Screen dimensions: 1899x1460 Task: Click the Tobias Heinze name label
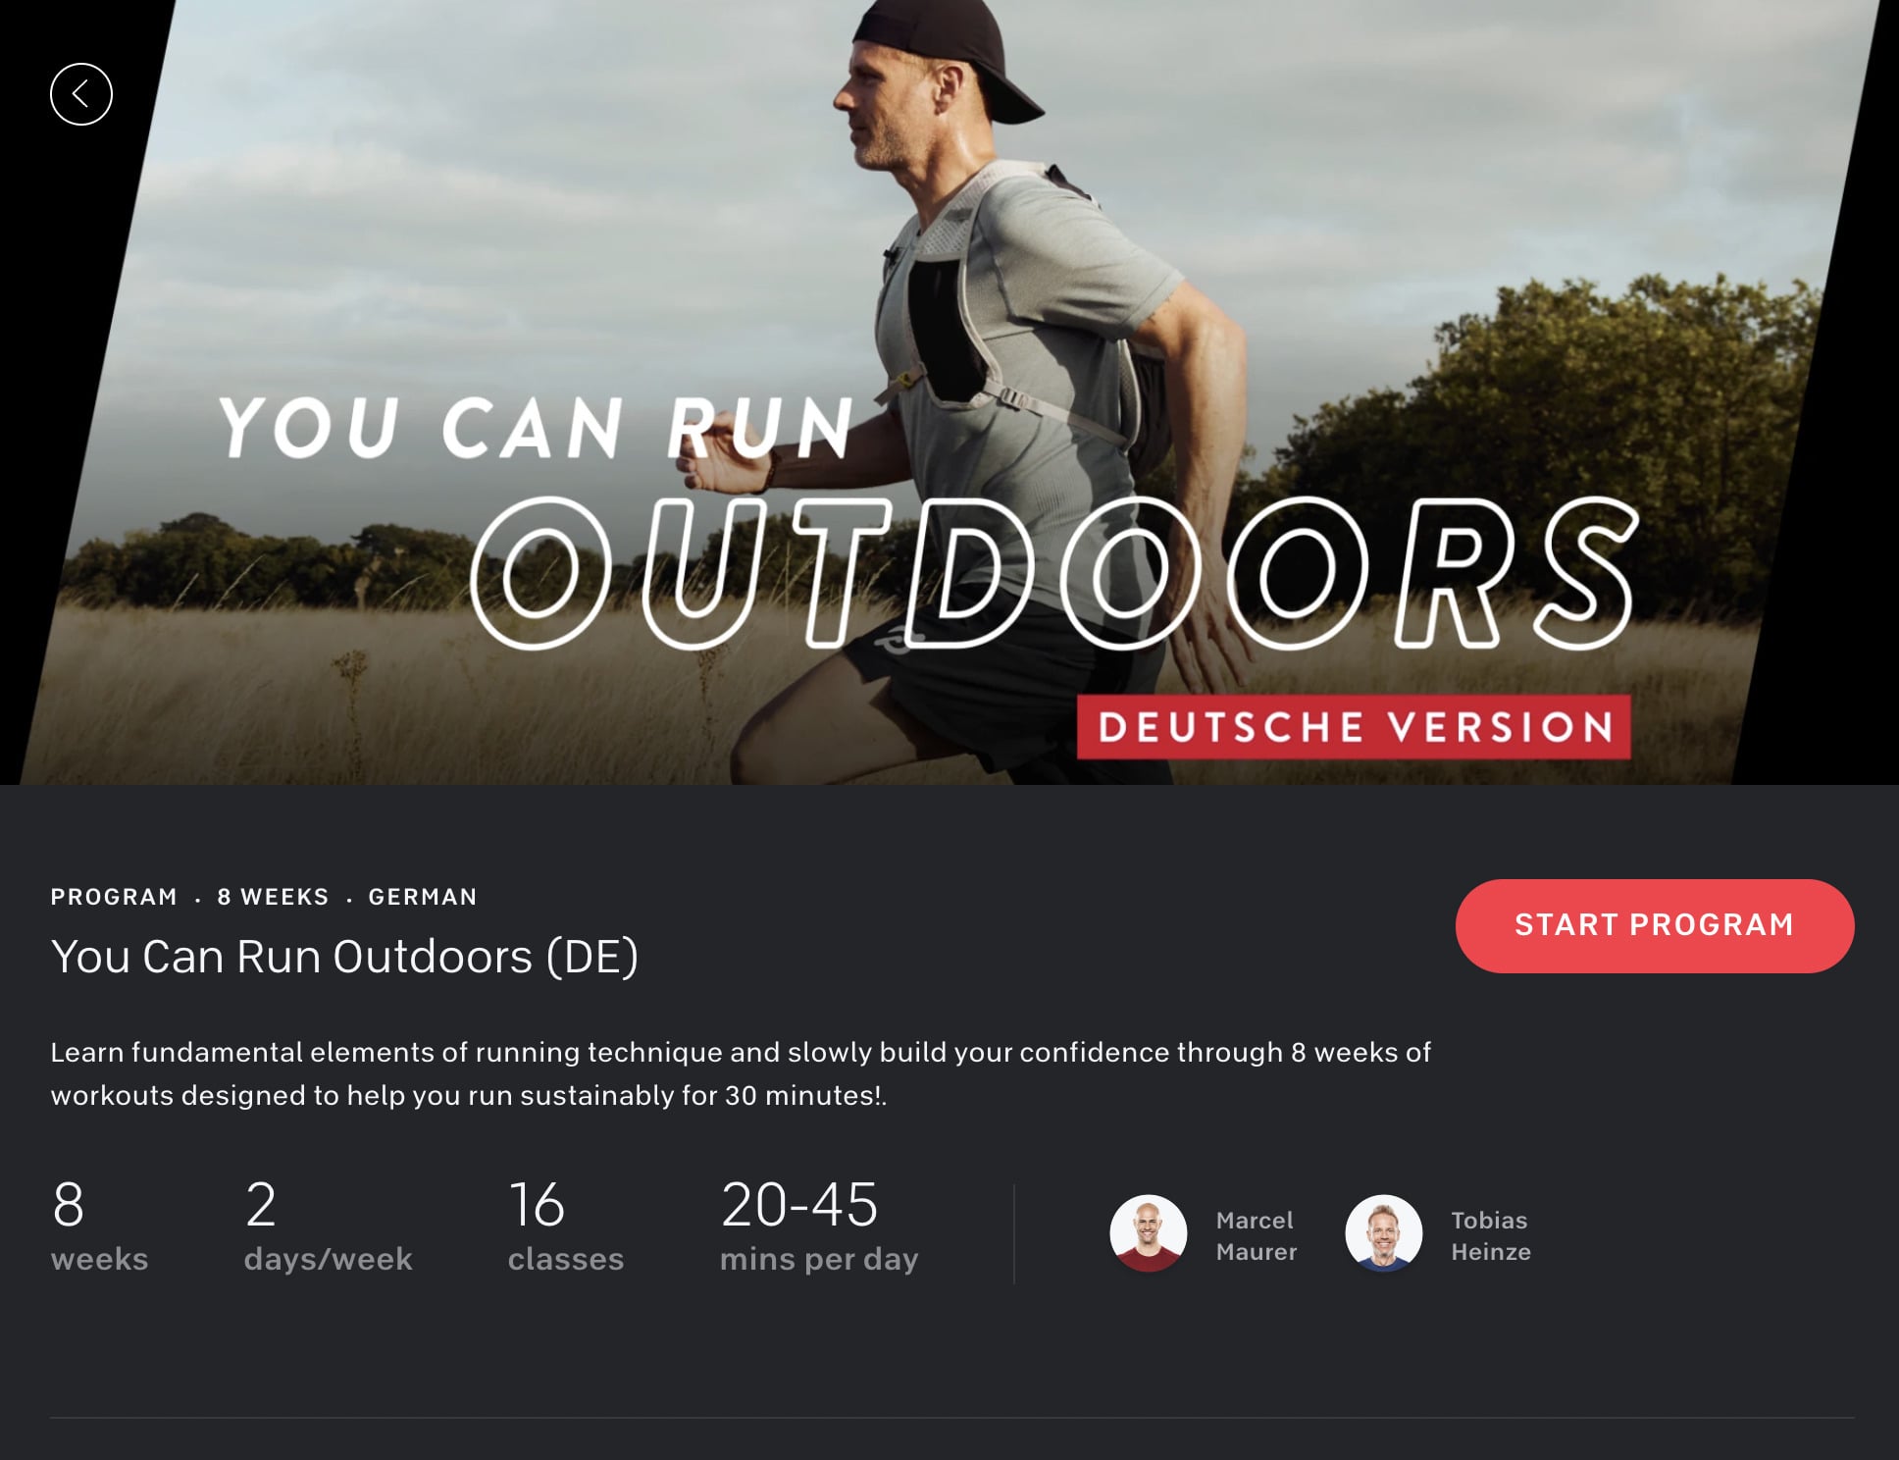[x=1490, y=1235]
